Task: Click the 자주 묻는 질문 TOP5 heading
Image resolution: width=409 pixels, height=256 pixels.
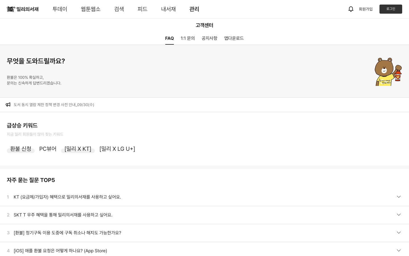Action: 31,180
